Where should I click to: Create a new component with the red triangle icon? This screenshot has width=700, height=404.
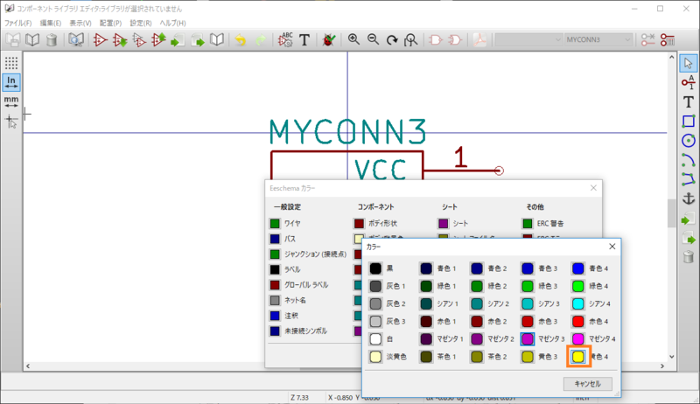pyautogui.click(x=100, y=39)
